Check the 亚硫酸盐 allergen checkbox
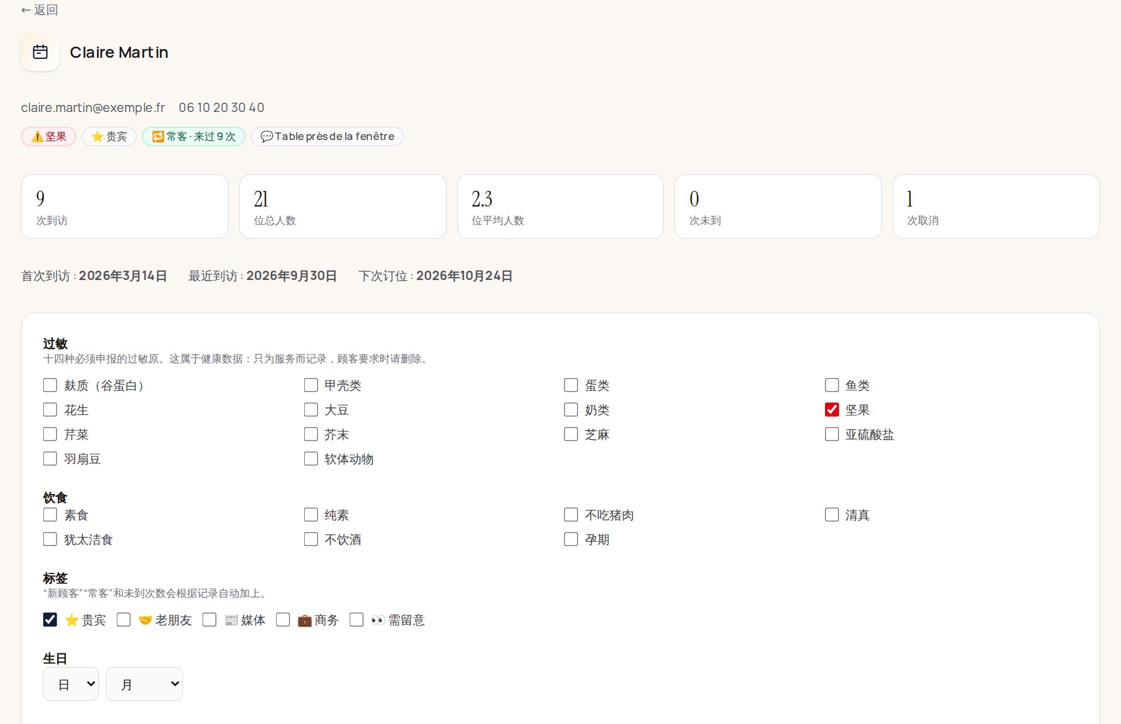Screen dimensions: 1121x724 click(832, 434)
